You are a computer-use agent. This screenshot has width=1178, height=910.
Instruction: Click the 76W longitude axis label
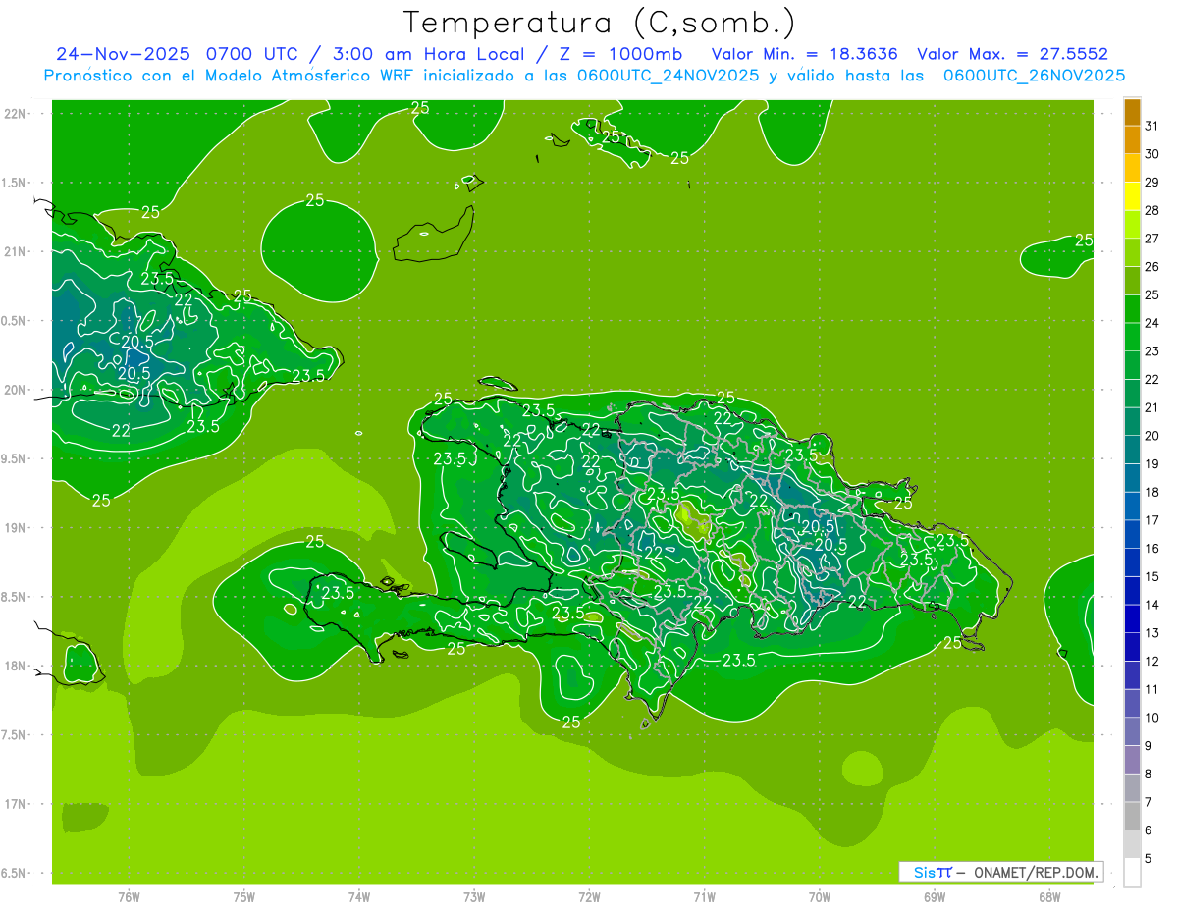[x=129, y=897]
